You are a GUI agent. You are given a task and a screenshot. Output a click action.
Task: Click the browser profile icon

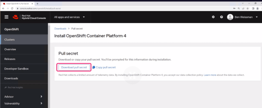257,8
